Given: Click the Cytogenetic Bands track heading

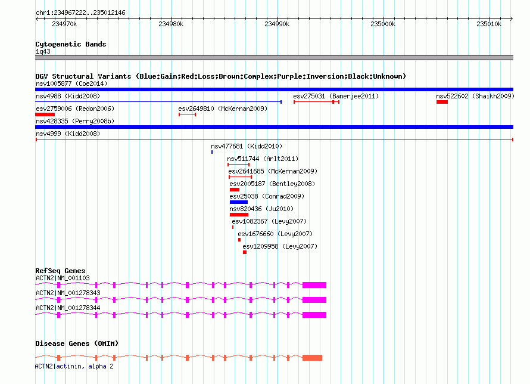Looking at the screenshot, I should [x=71, y=44].
